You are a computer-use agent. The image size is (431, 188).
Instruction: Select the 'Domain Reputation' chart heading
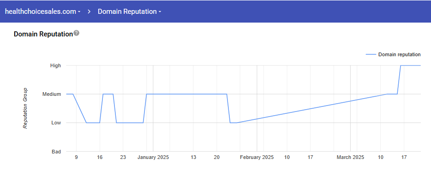tap(43, 34)
